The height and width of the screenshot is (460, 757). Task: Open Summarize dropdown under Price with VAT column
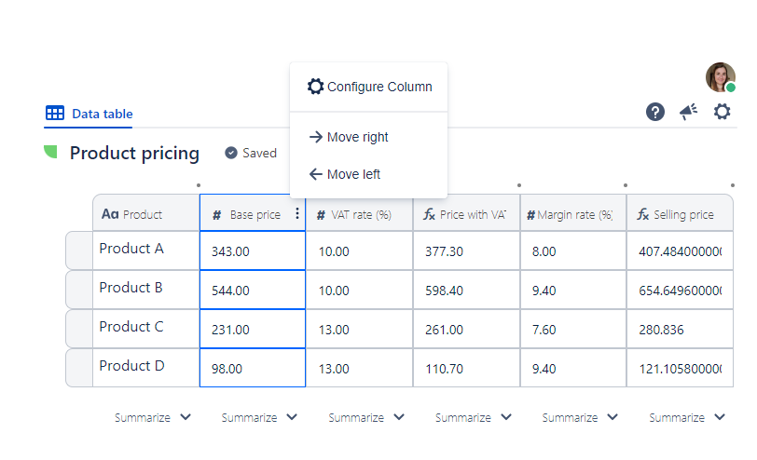coord(473,418)
